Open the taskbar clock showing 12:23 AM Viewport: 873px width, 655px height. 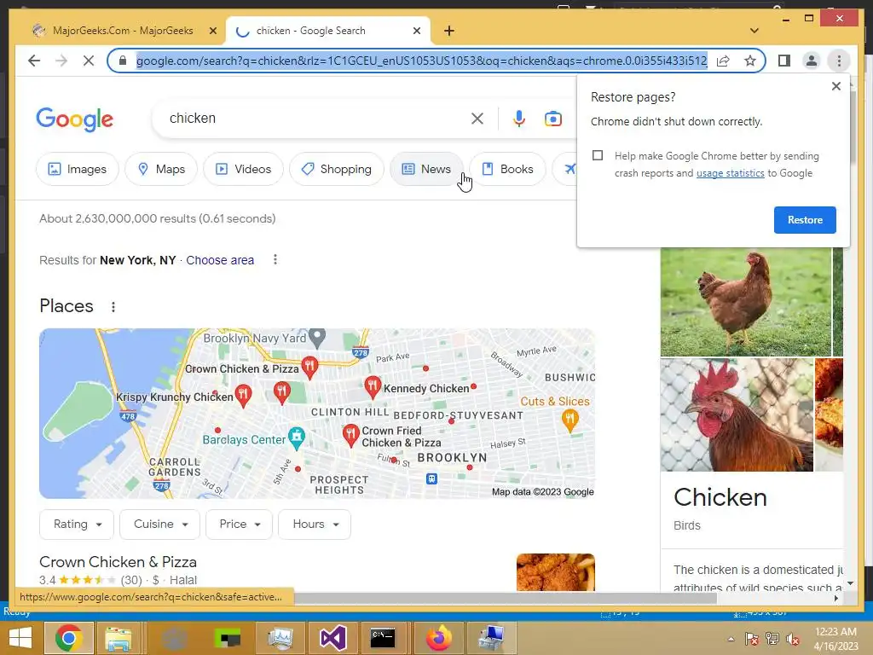(835, 638)
